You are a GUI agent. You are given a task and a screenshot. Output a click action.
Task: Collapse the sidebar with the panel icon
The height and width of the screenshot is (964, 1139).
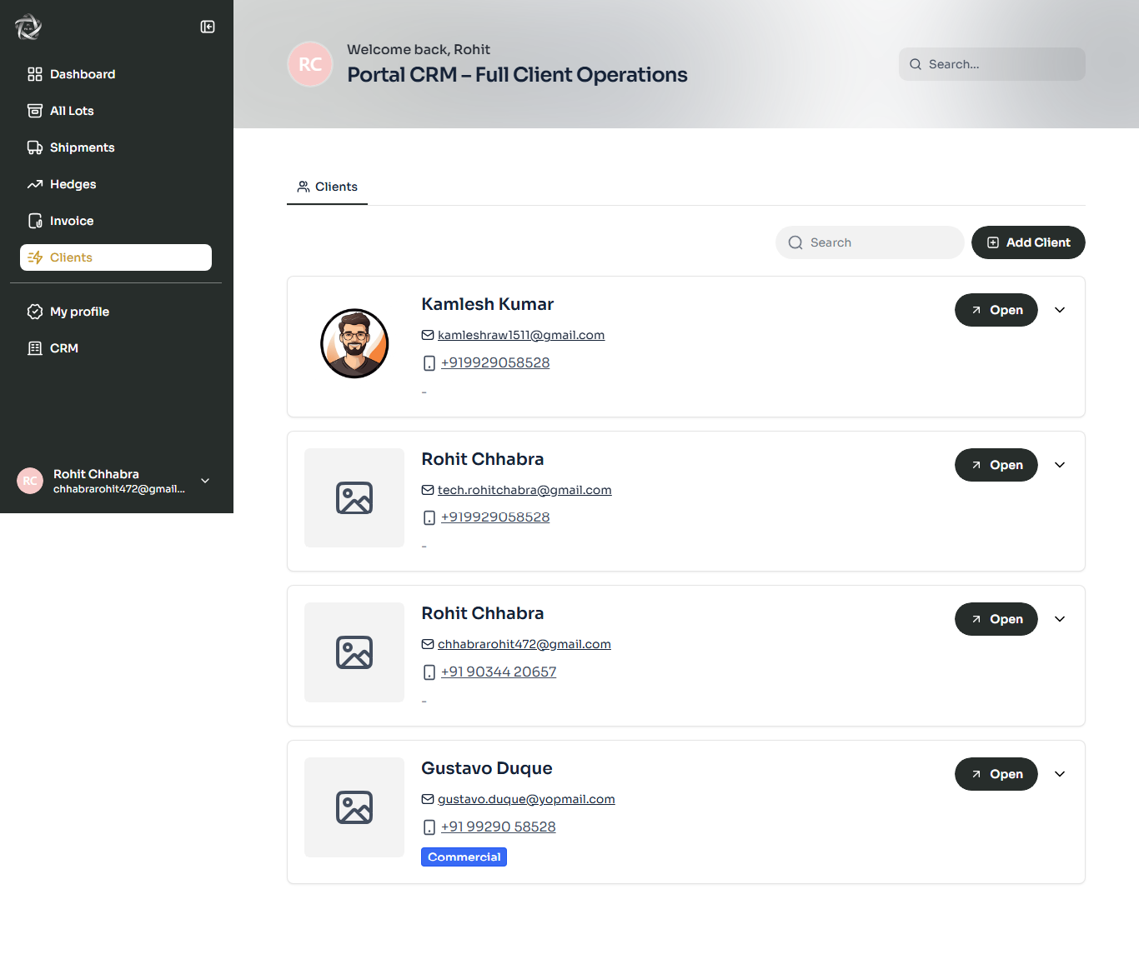(x=208, y=27)
